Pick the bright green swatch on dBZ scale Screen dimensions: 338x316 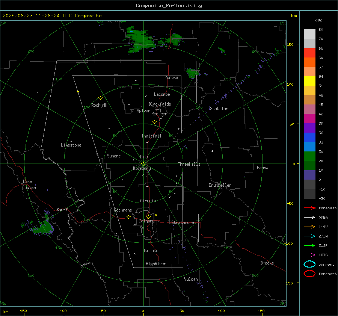309,156
